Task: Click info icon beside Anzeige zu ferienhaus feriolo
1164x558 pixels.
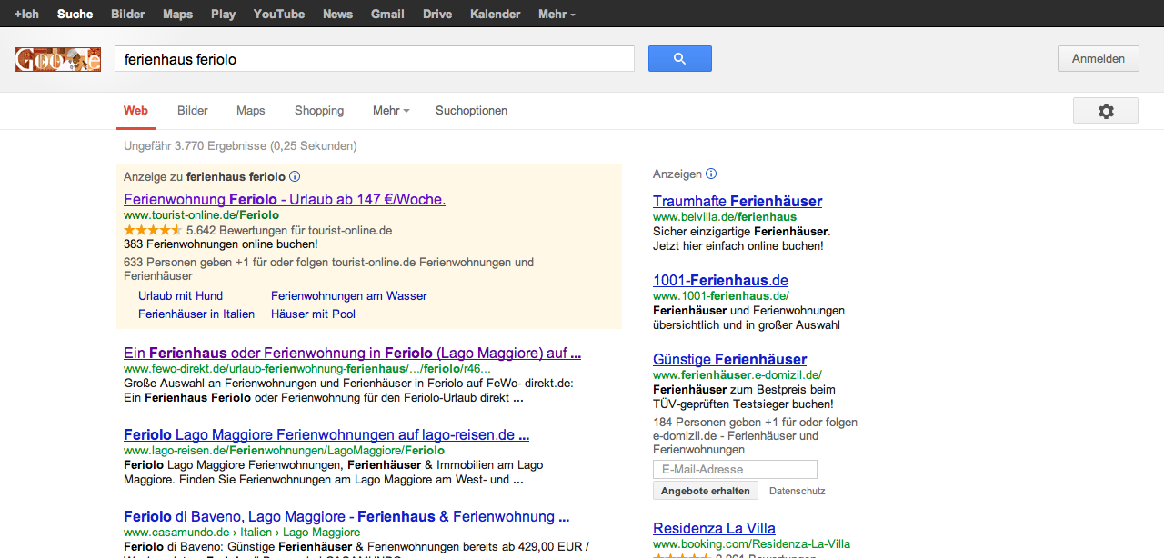Action: pos(295,177)
